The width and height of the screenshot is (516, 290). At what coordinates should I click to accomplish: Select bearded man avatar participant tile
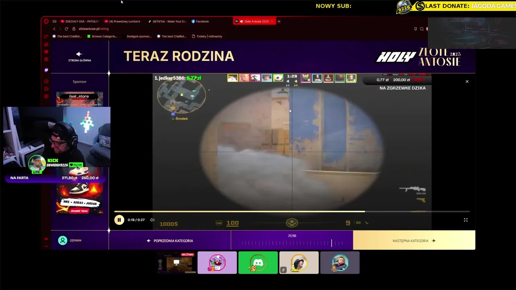click(x=340, y=263)
